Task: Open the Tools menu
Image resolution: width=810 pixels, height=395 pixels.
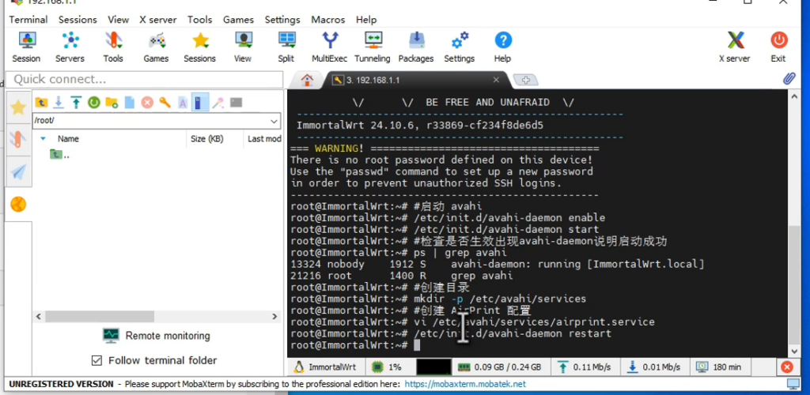Action: coord(200,20)
